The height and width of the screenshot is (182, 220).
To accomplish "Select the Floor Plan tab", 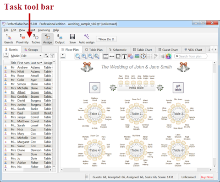I will coord(70,49).
